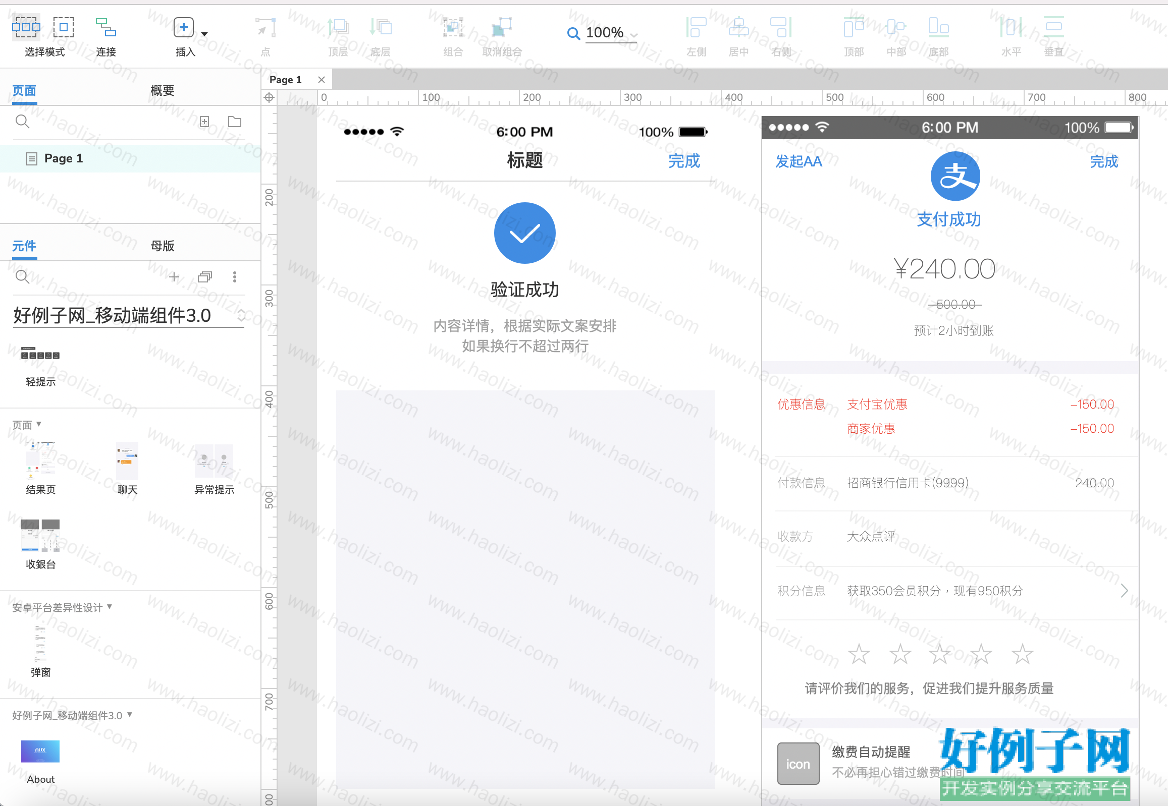Click the Group (组合) icon
Image resolution: width=1168 pixels, height=806 pixels.
click(453, 27)
